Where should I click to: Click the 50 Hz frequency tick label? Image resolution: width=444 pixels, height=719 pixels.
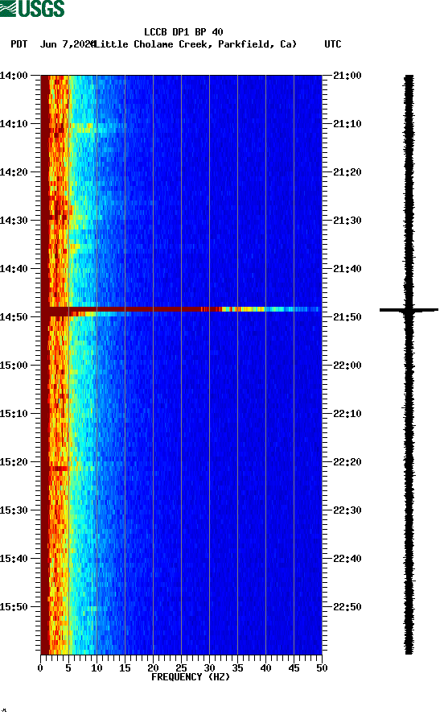click(322, 668)
